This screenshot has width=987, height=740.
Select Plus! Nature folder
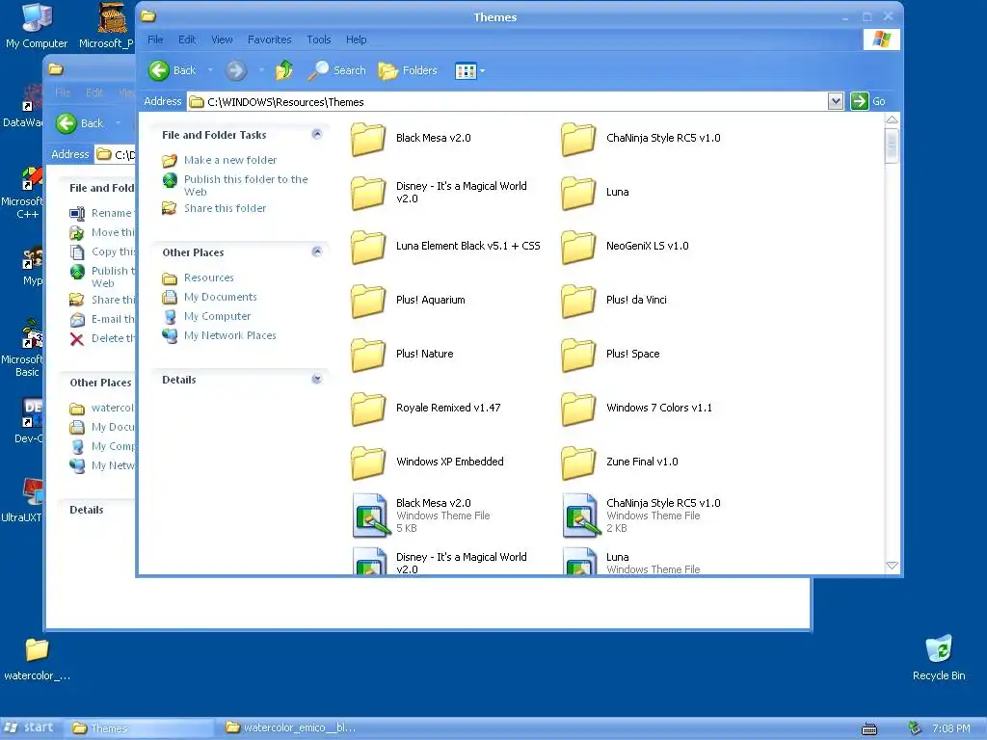point(402,355)
